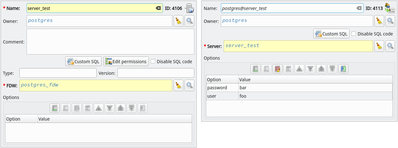Click Value column header in server form table
This screenshot has width=398, height=148.
pos(114,119)
